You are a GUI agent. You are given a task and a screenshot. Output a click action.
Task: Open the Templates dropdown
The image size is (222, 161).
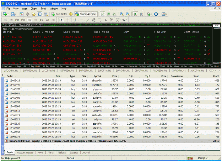click(x=164, y=14)
